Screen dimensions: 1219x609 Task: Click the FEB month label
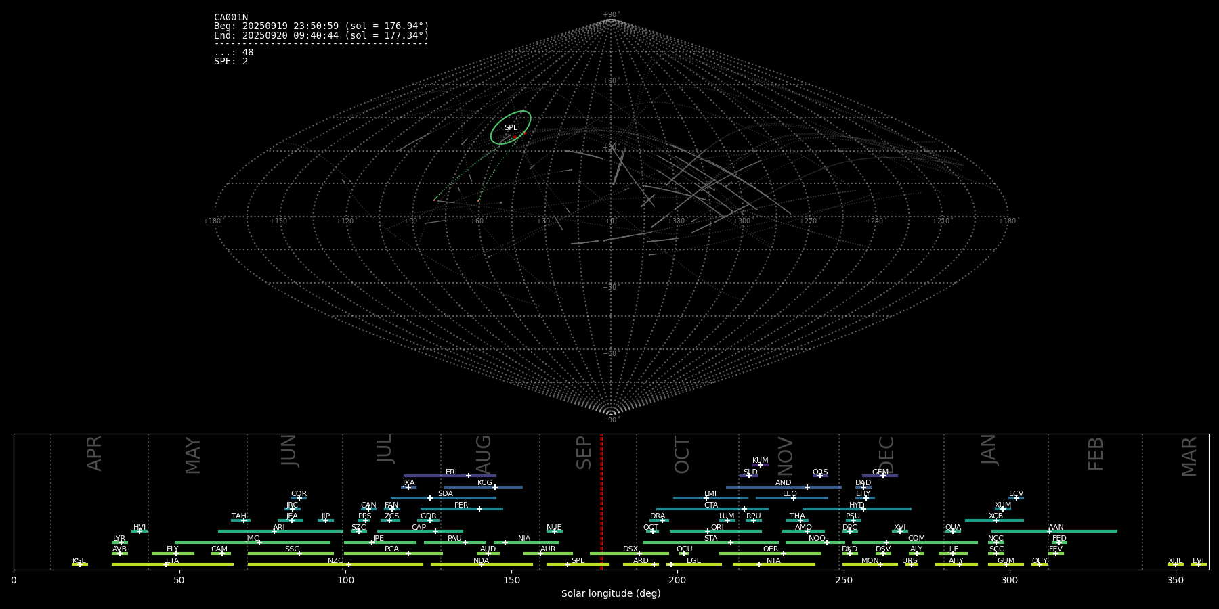click(x=1096, y=453)
